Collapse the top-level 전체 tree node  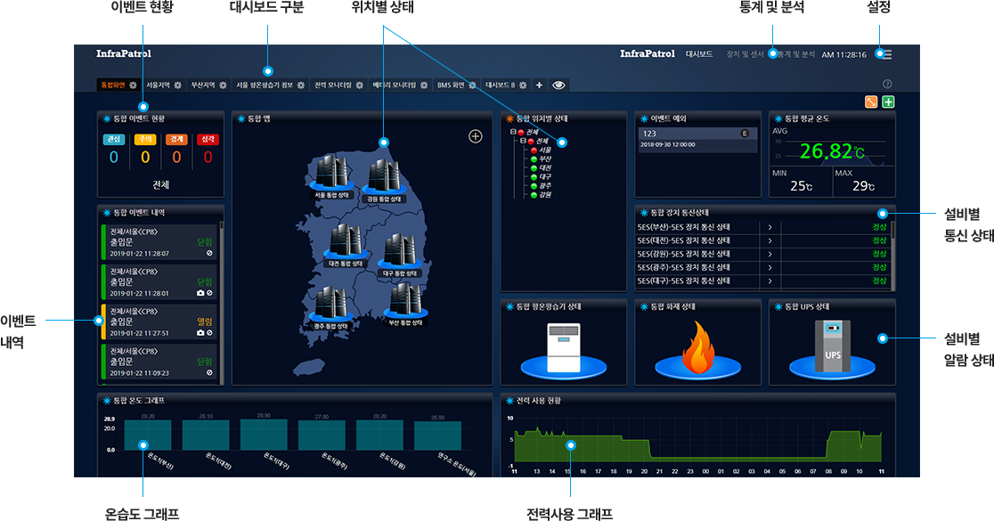tap(513, 132)
